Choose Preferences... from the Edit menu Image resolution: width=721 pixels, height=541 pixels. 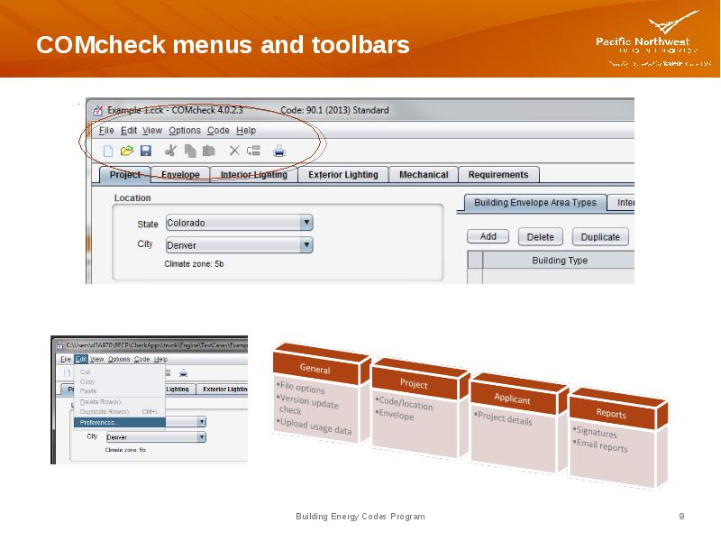click(120, 422)
